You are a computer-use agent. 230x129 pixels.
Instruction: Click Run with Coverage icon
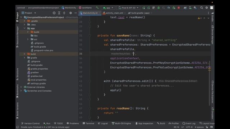tap(164, 8)
